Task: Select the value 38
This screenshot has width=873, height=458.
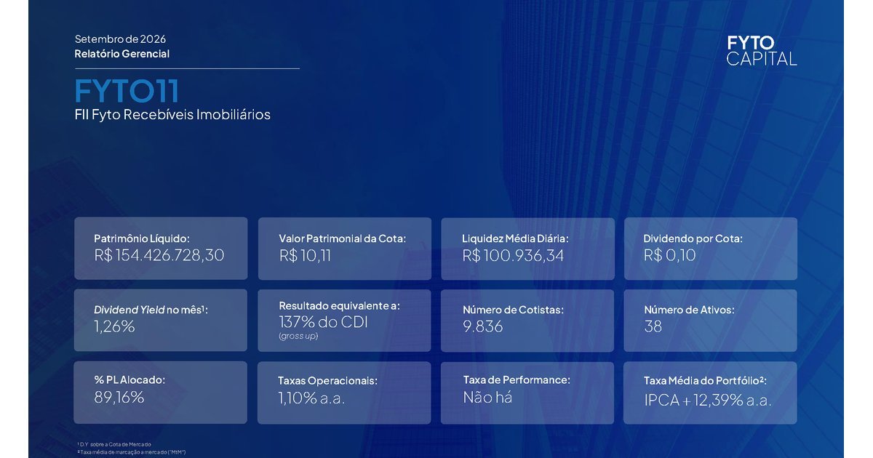Action: click(x=653, y=326)
